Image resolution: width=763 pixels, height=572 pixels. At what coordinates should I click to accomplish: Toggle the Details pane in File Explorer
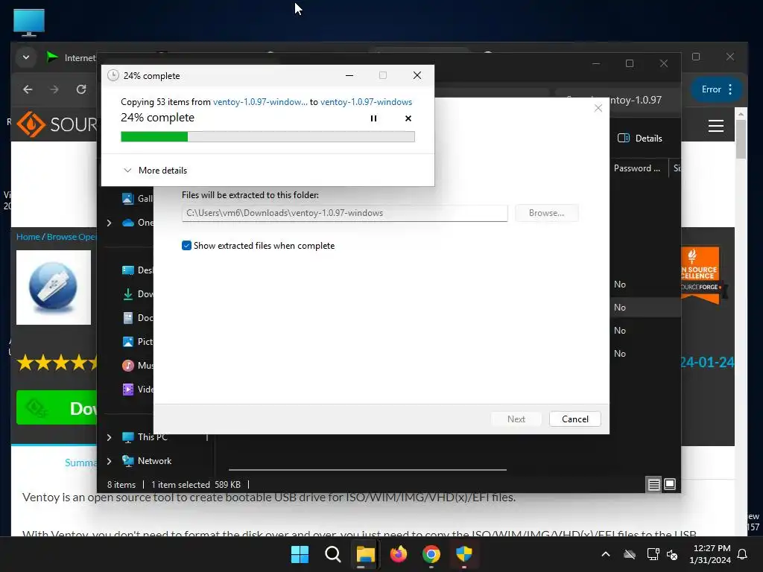(639, 138)
